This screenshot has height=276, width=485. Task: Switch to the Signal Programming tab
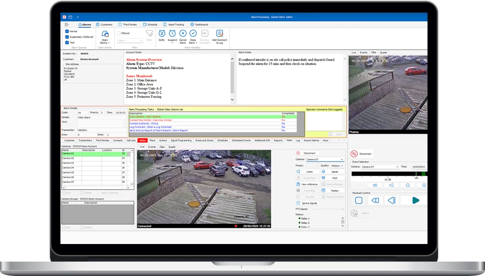pyautogui.click(x=181, y=140)
